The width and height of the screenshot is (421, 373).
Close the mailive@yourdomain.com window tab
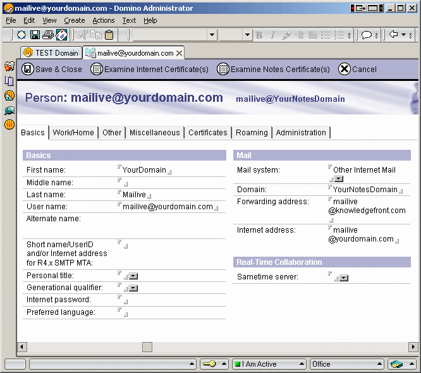coord(180,53)
